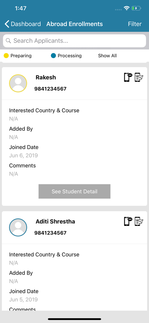Focus the Search Applicants field
The width and height of the screenshot is (149, 323).
(74, 41)
